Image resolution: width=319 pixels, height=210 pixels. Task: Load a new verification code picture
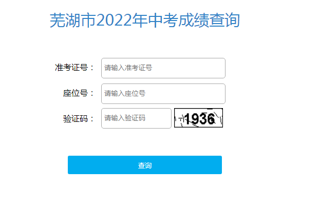[198, 118]
